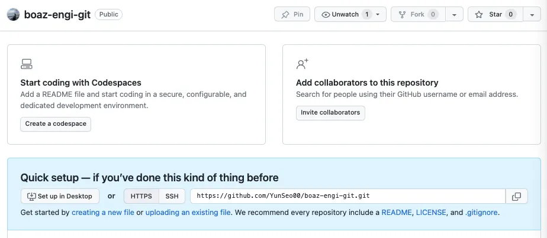
Task: Click the README link
Action: (397, 212)
